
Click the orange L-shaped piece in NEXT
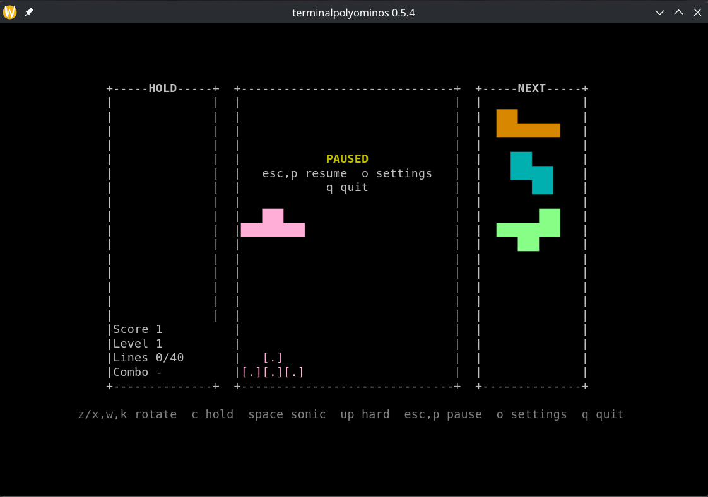(528, 123)
